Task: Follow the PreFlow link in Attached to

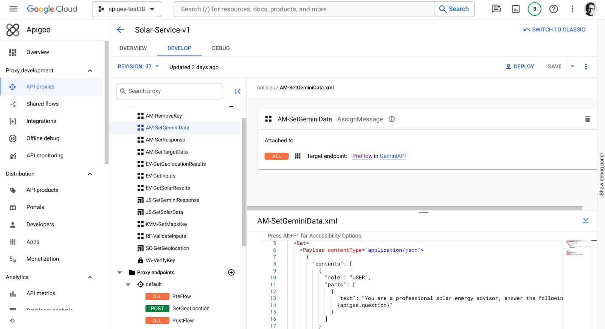Action: (x=362, y=156)
